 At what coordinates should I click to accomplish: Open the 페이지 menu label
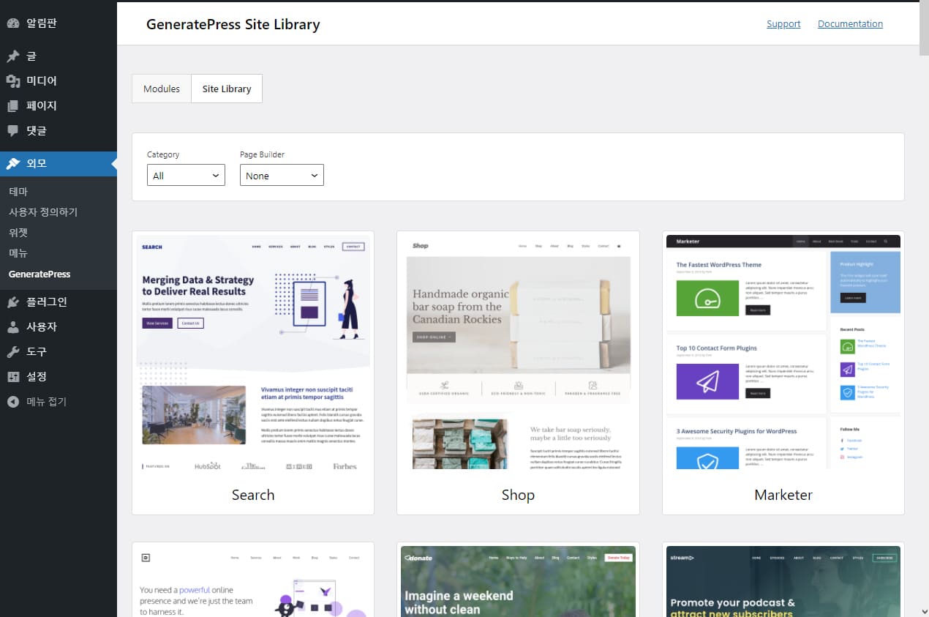tap(42, 106)
